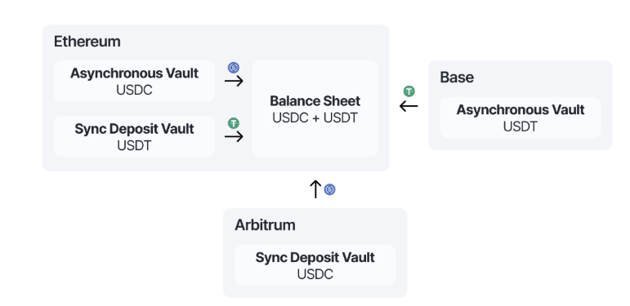Click the USDC coin icon beside Ethereum Asynchronous Vault

[234, 68]
